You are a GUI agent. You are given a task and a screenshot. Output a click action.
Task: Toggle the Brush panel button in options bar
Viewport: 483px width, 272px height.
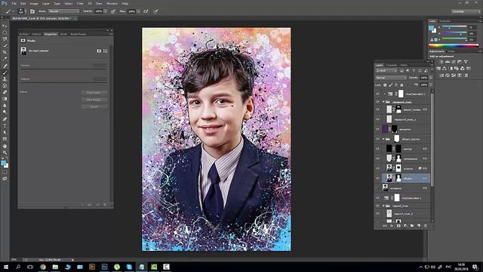pos(32,11)
